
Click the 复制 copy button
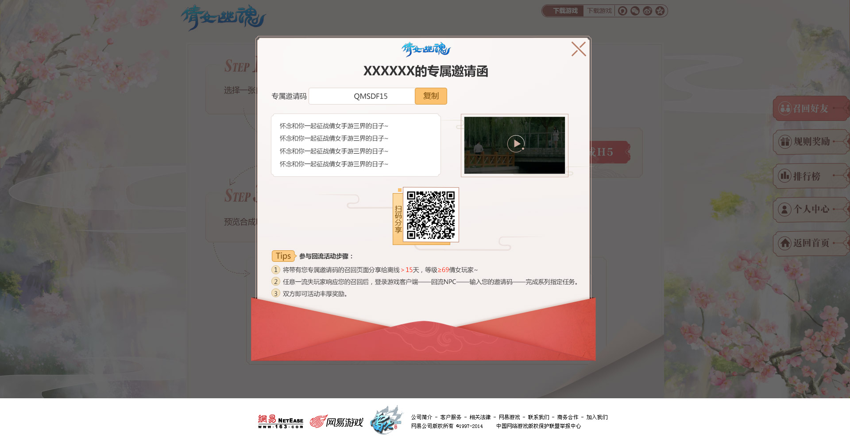tap(431, 96)
